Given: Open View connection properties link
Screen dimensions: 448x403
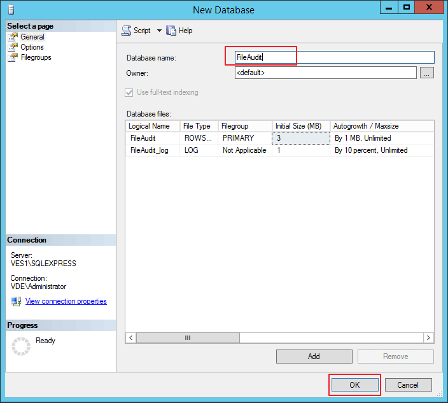Looking at the screenshot, I should [x=66, y=301].
